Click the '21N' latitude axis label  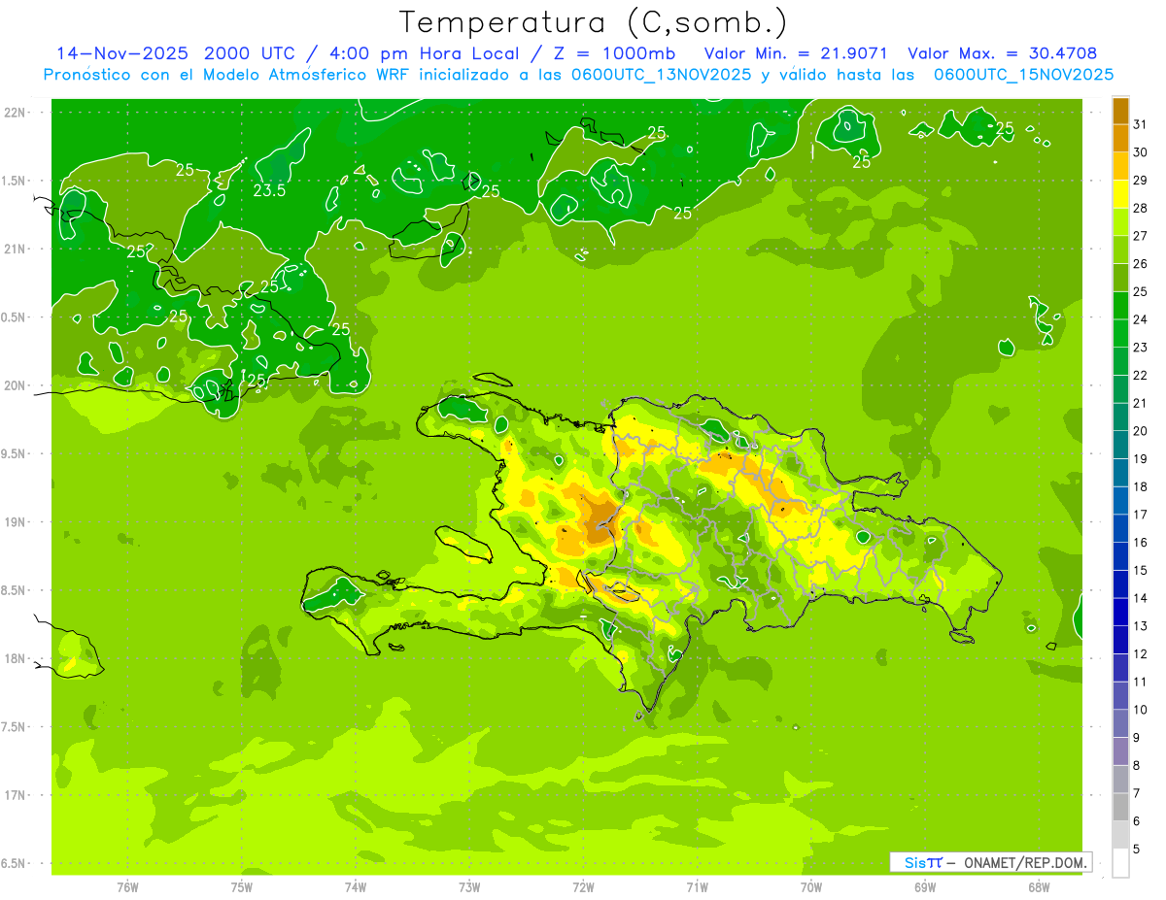[14, 249]
